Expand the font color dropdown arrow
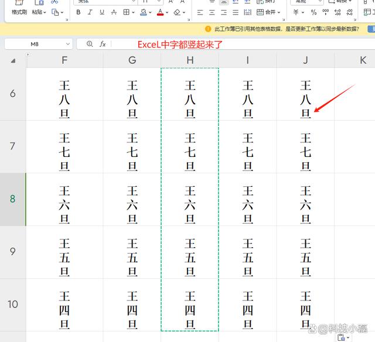The height and width of the screenshot is (342, 375). point(167,12)
